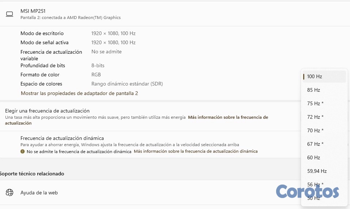Choose 85 Hz from the refresh rate list
The image size is (350, 209).
pyautogui.click(x=314, y=90)
